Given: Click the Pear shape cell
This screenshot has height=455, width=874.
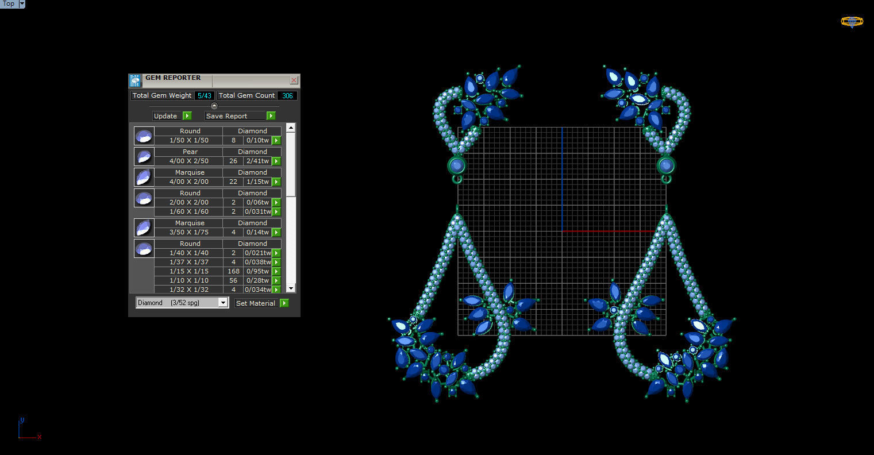Looking at the screenshot, I should click(190, 152).
